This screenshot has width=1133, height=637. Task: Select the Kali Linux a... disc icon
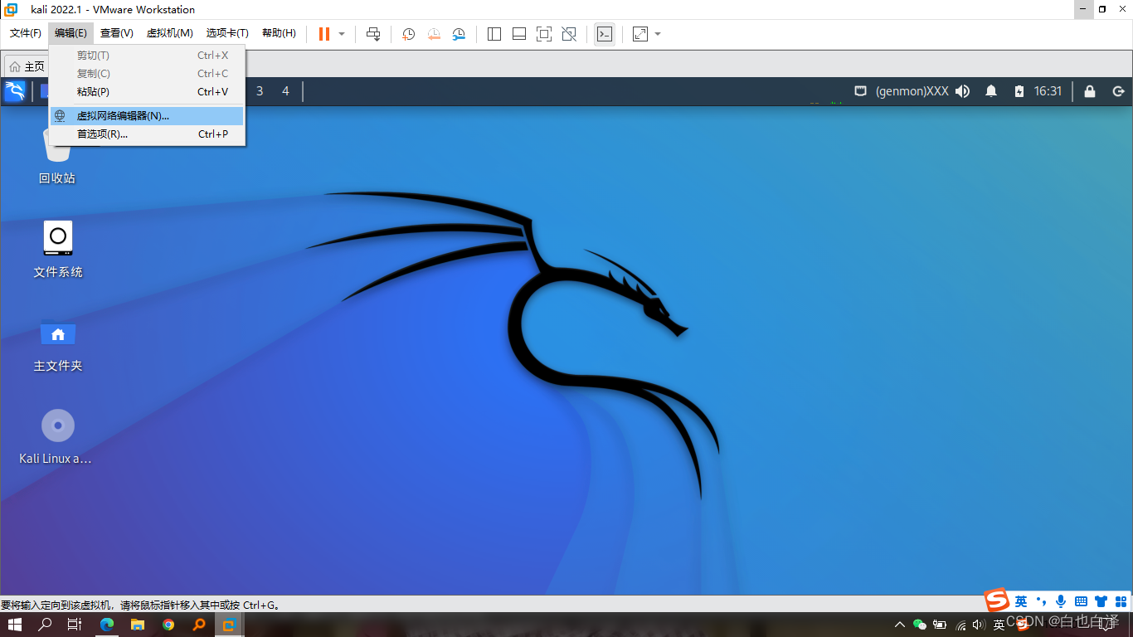pos(56,436)
